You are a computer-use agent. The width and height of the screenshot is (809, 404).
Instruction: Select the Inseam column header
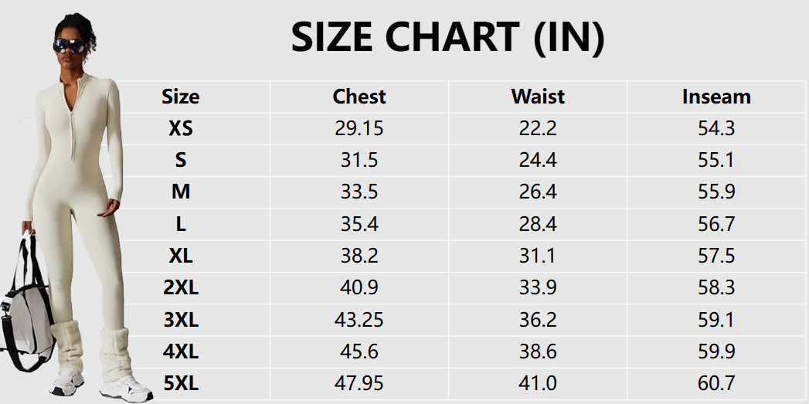coord(716,97)
